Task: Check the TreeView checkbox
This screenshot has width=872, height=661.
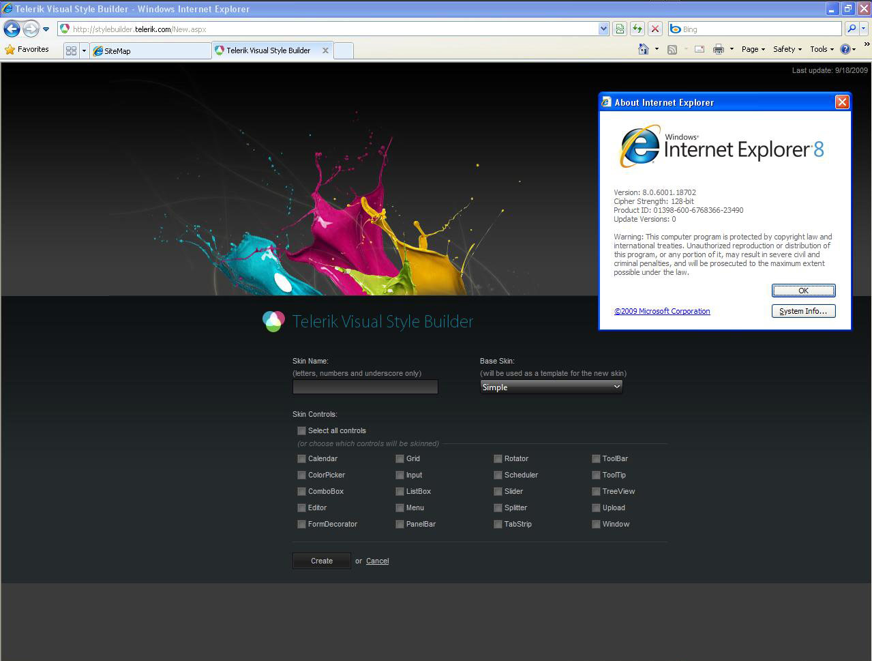Action: (x=596, y=491)
